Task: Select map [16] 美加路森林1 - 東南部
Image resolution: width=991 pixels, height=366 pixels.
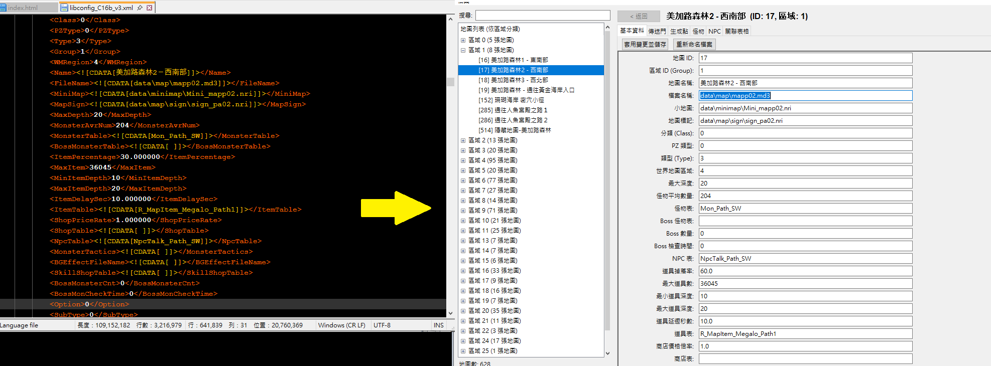Action: pos(513,60)
